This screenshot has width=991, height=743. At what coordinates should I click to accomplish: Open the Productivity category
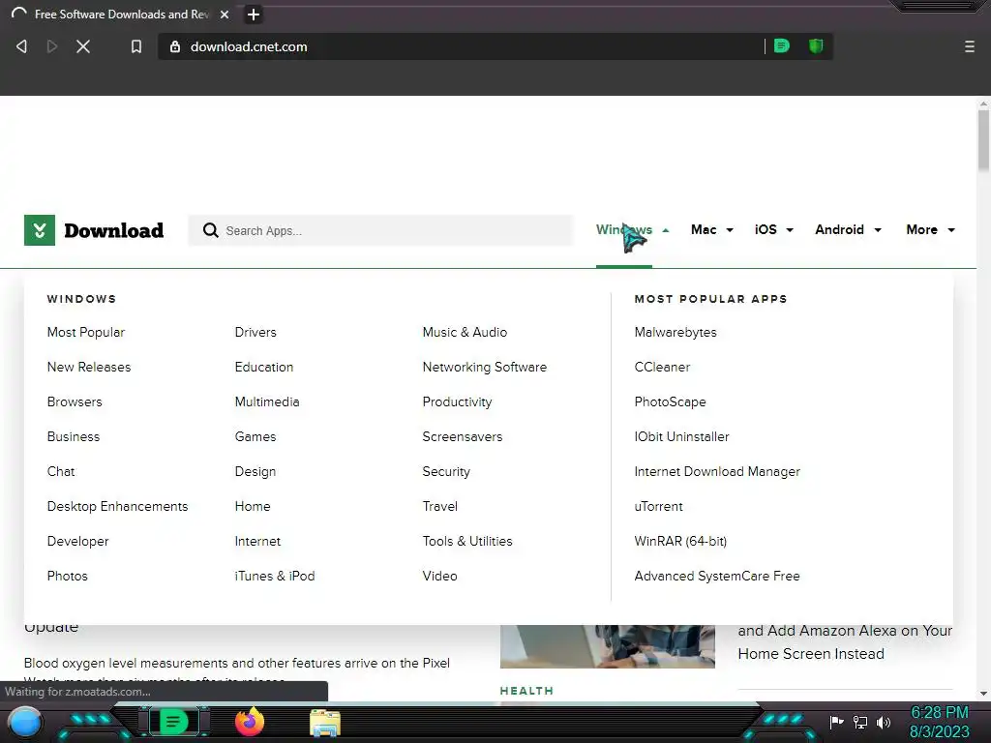click(457, 402)
